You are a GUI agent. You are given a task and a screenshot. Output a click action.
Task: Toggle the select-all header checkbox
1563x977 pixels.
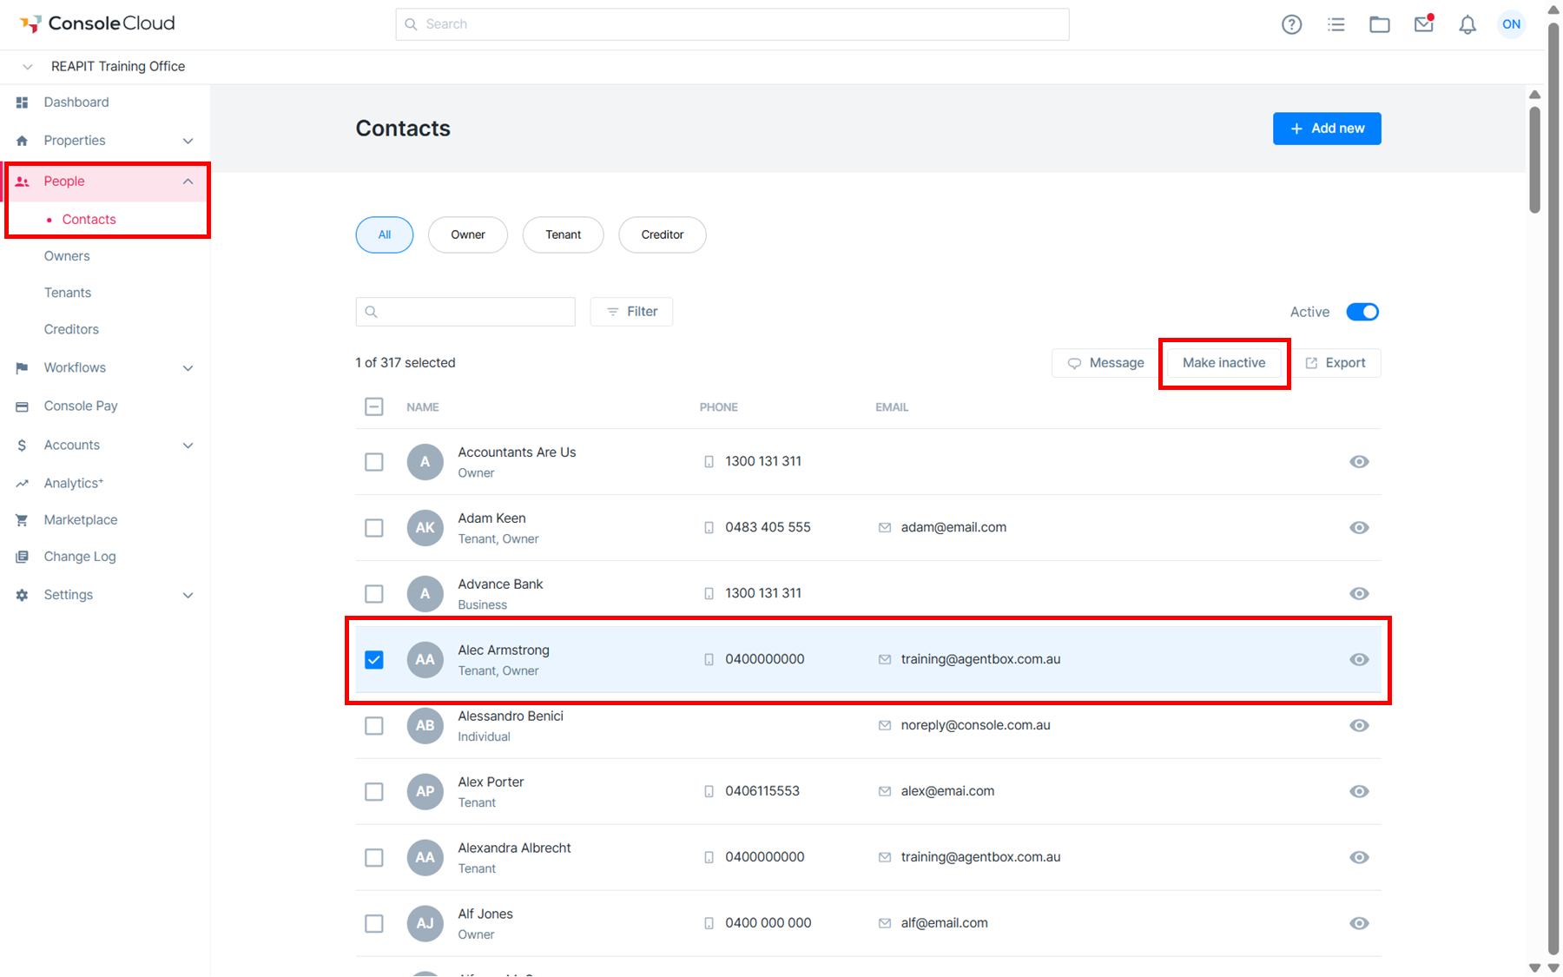[374, 406]
